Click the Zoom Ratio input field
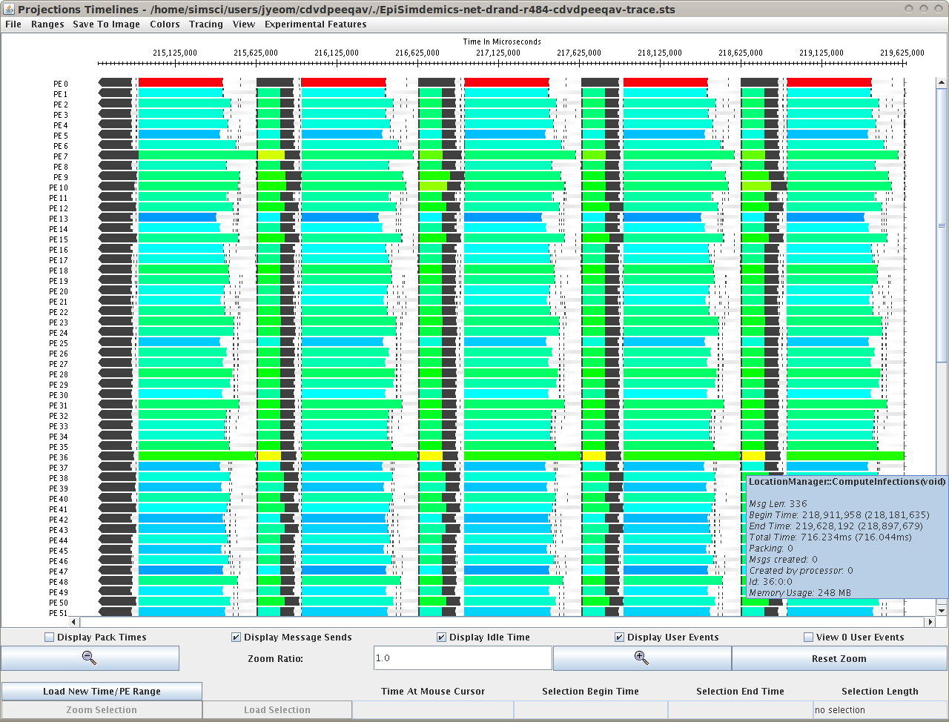Viewport: 949px width, 722px height. coord(463,658)
